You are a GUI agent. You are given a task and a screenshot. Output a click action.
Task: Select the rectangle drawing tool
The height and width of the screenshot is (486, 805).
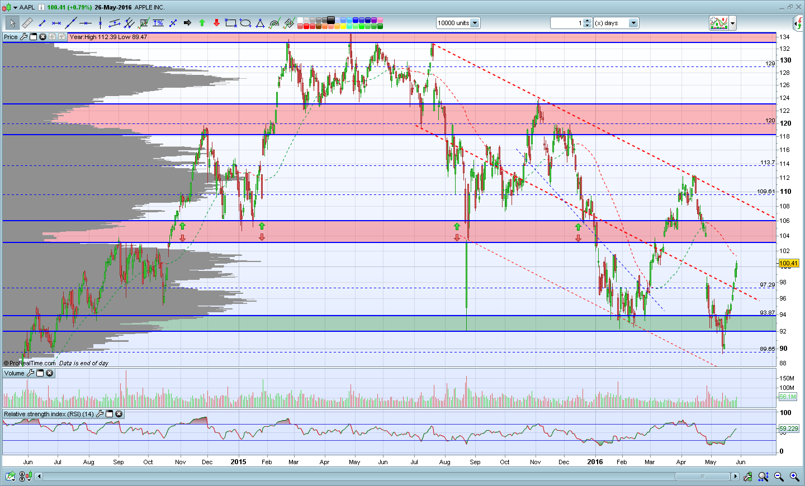point(231,23)
